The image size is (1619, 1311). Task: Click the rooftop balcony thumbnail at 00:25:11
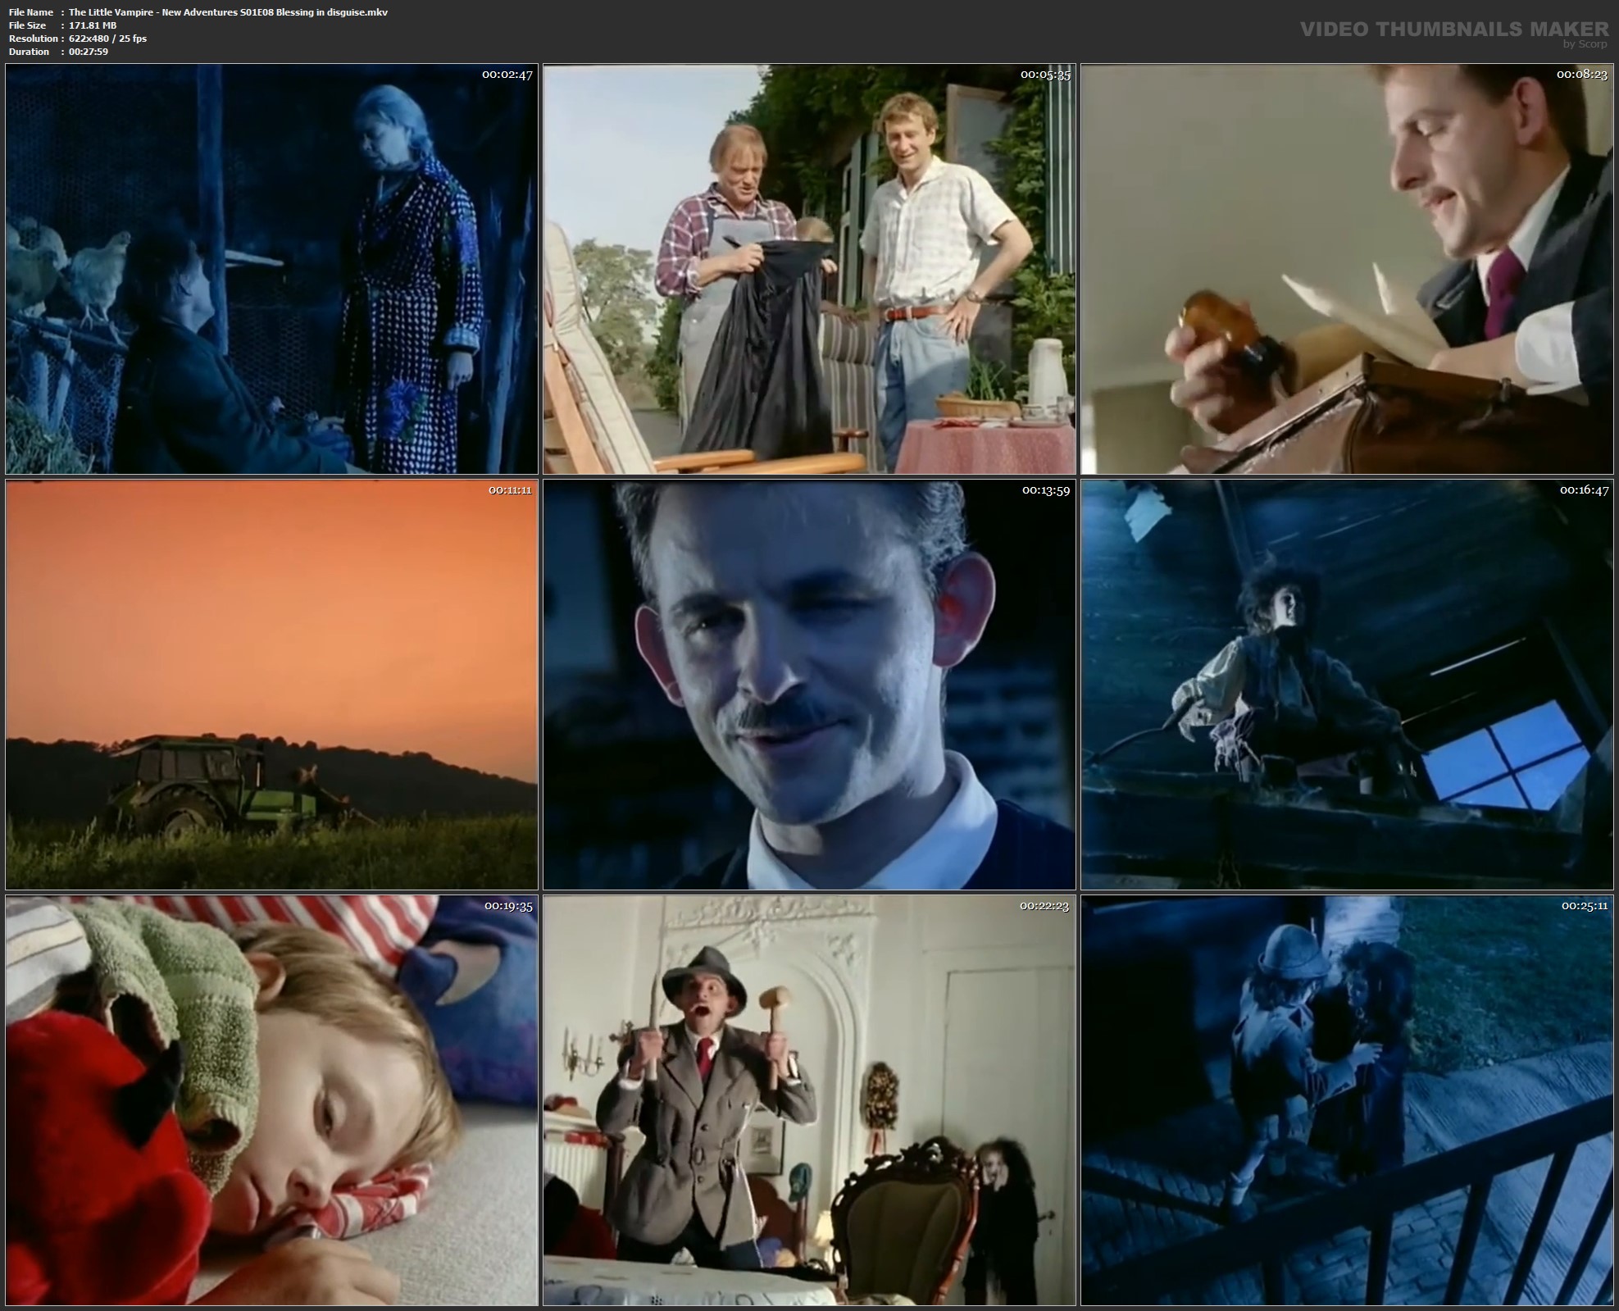[x=1347, y=1100]
